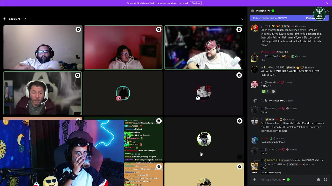Click the moderator badge on the red-background webcam tile
332x186 pixels.
tap(158, 30)
